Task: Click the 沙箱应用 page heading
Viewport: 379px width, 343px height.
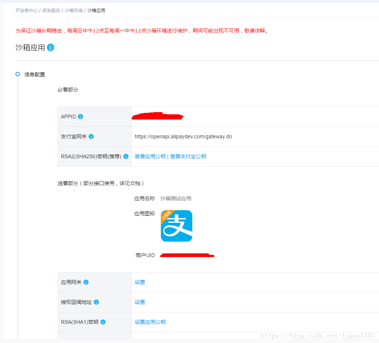Action: tap(30, 48)
